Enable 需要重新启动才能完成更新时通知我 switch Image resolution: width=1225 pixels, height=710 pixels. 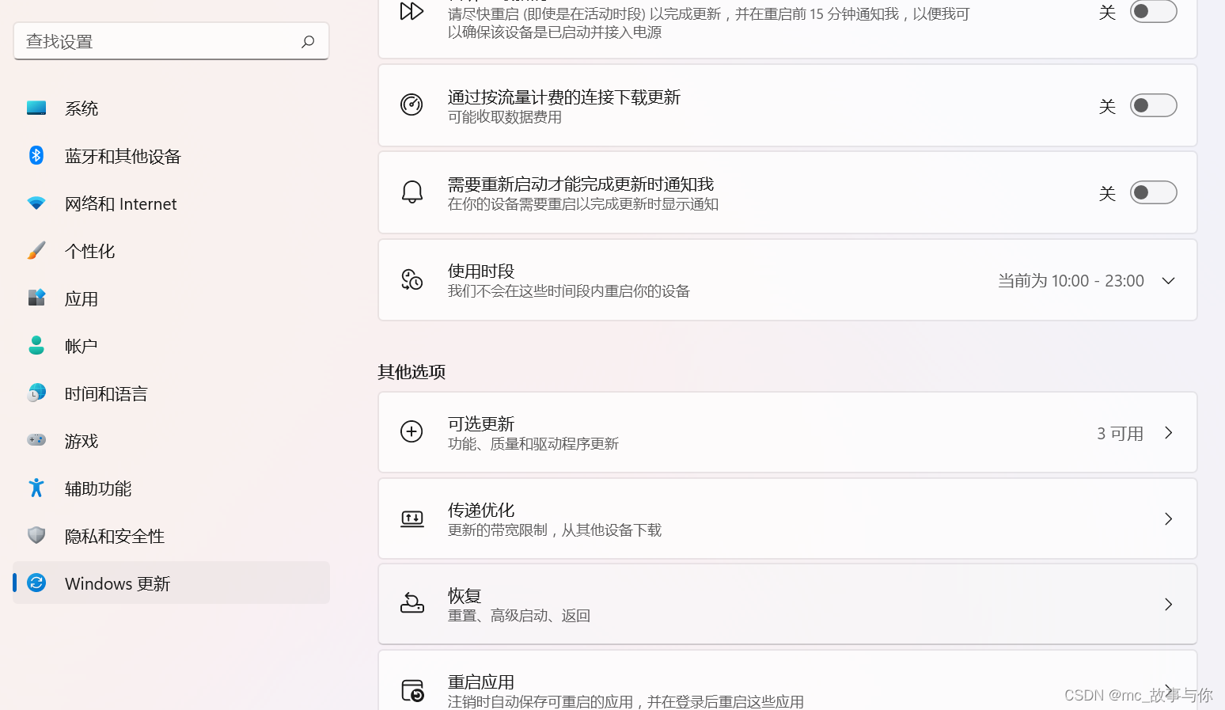coord(1153,192)
